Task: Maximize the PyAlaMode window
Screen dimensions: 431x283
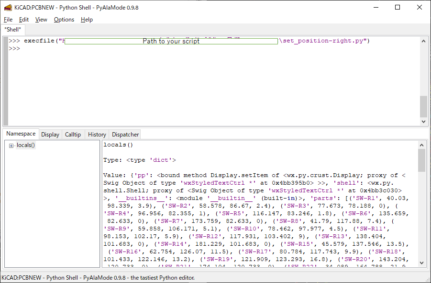Action: [398, 8]
